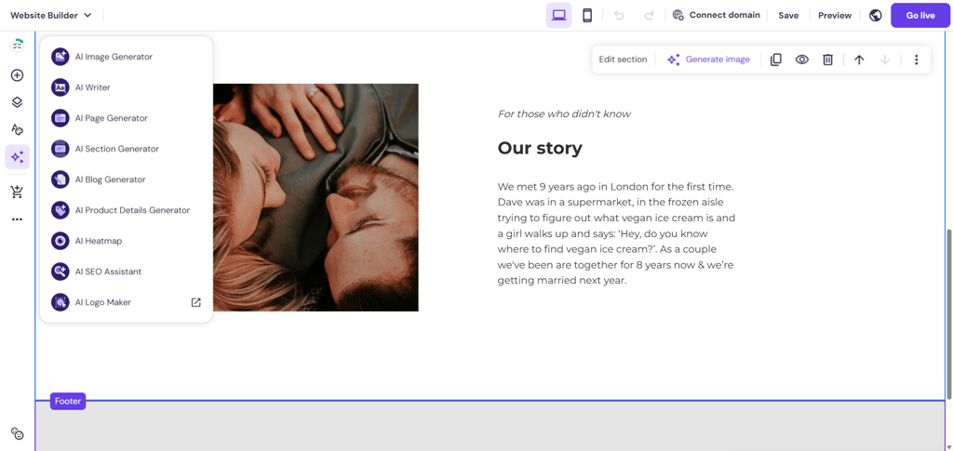Click the 'We met 9 years ago' paragraph
The width and height of the screenshot is (953, 451).
coord(616,233)
